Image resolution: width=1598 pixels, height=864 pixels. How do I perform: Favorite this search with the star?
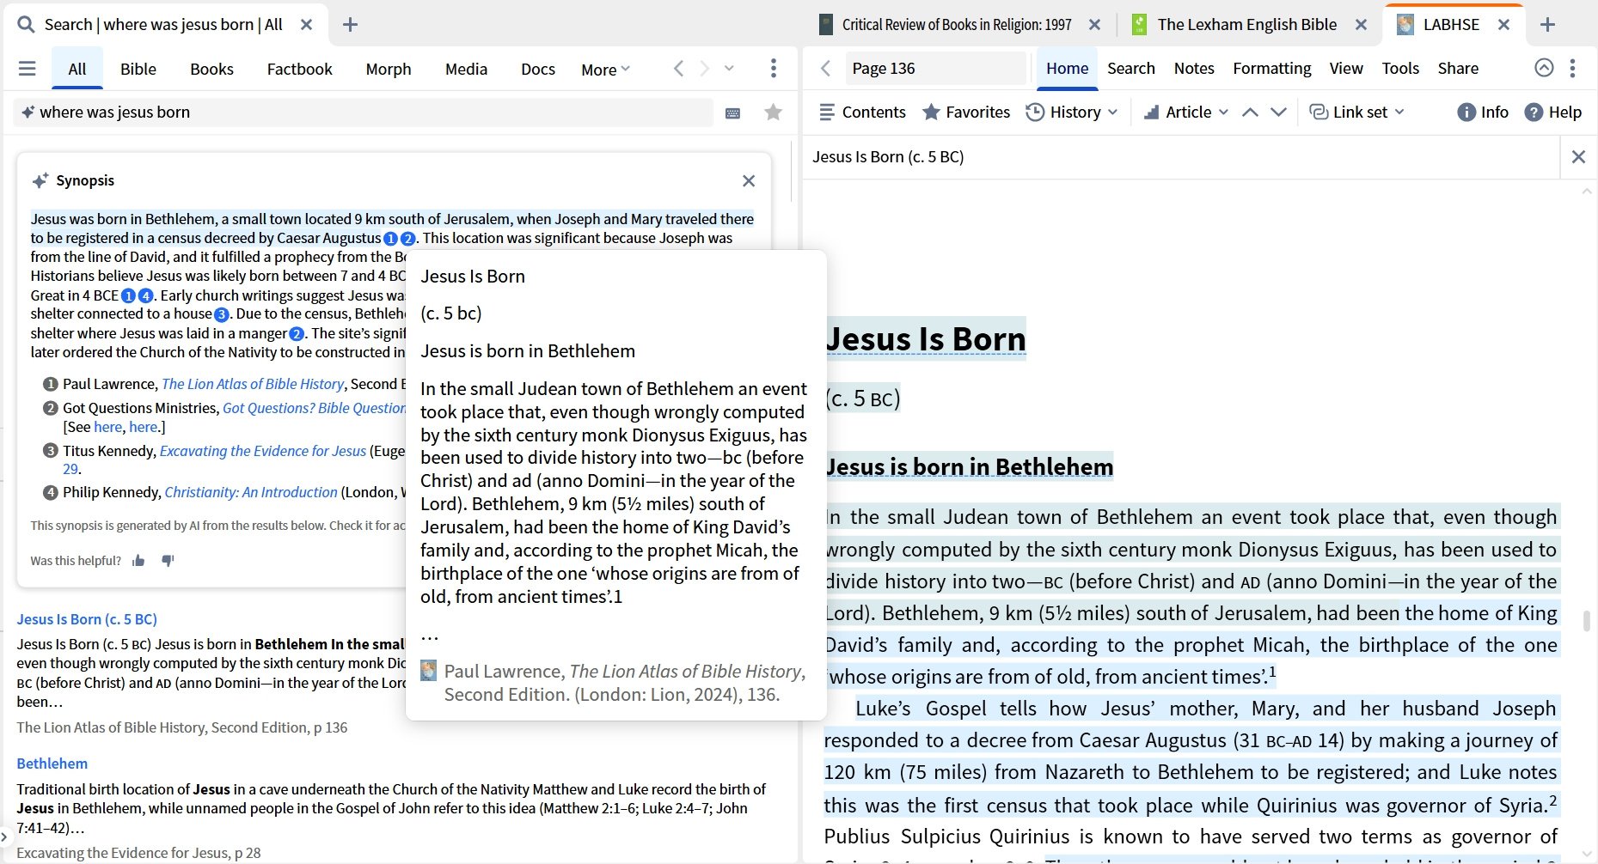point(773,113)
